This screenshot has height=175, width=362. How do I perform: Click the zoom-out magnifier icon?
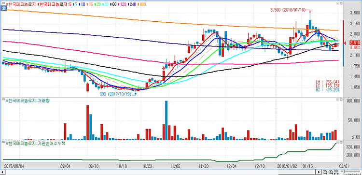coord(325,172)
